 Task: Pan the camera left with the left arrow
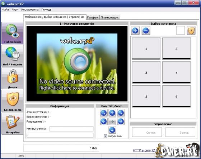coord(104,121)
